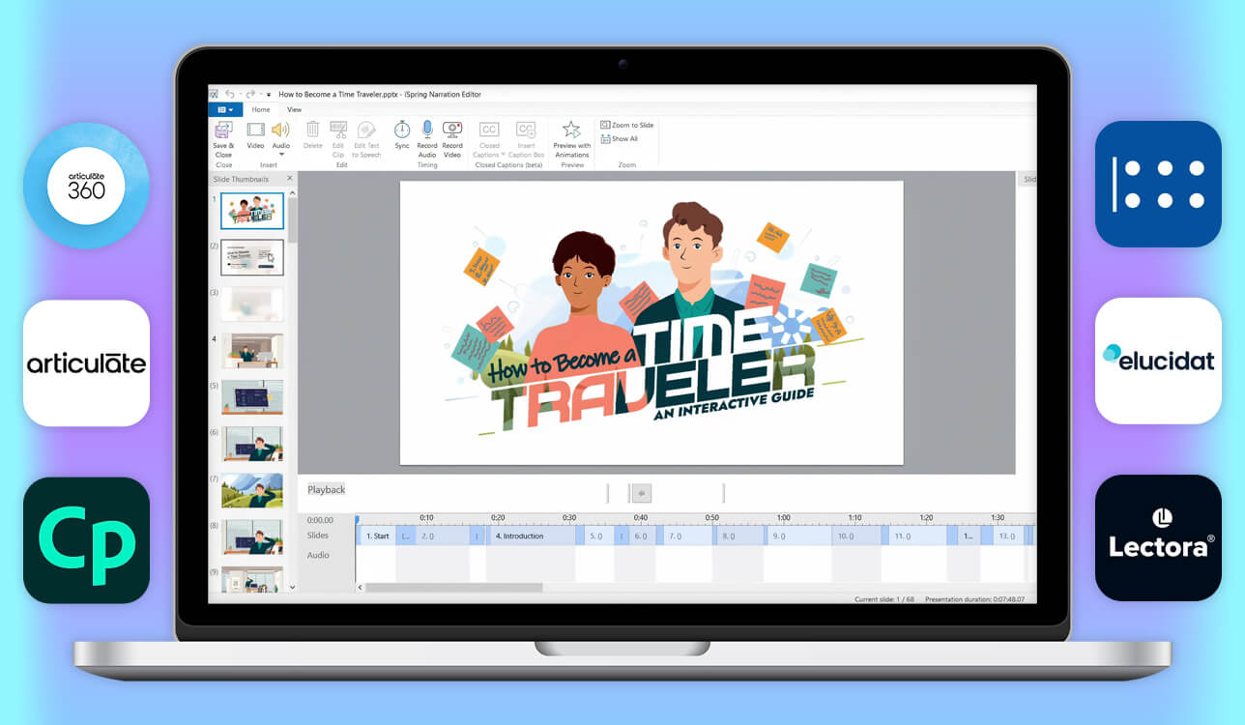Click the thumbnails panel scroll down arrow
The image size is (1245, 725).
point(292,587)
